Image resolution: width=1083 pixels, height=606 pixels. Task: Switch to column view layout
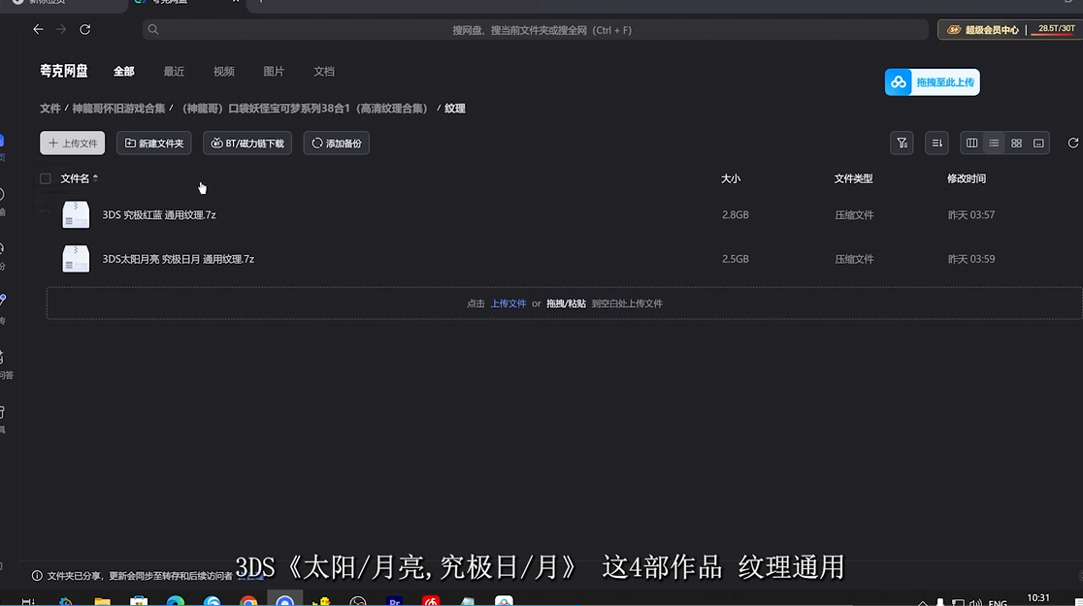click(971, 143)
